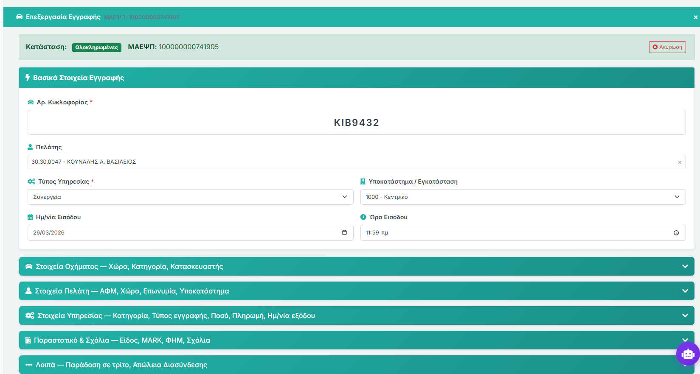Viewport: 700px width, 374px height.
Task: Click the chevron on the Στοιχεία Υπηρεσίας row
Action: (685, 315)
